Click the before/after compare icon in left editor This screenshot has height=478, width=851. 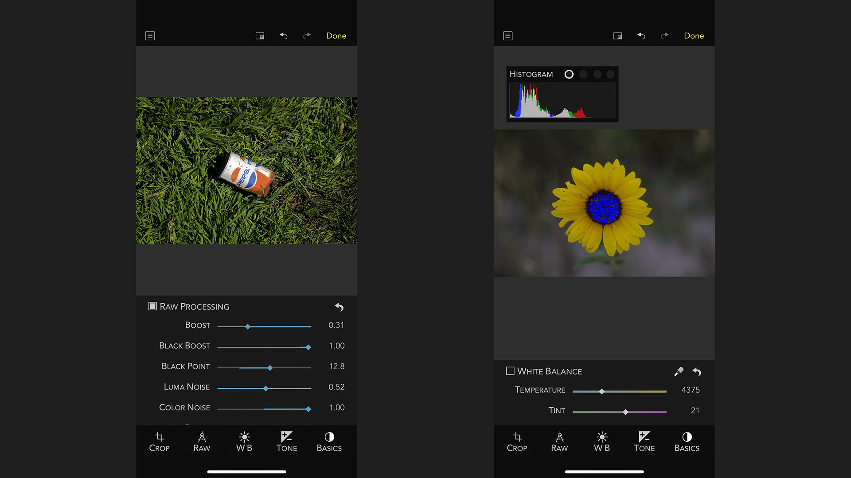(x=260, y=36)
